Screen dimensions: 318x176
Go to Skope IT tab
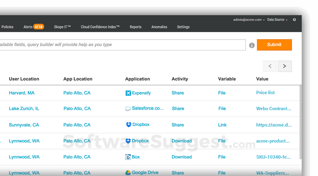click(x=62, y=27)
